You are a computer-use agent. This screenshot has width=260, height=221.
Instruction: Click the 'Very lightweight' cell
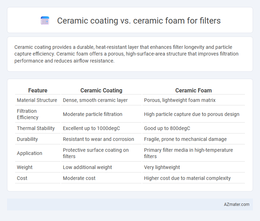click(162, 167)
